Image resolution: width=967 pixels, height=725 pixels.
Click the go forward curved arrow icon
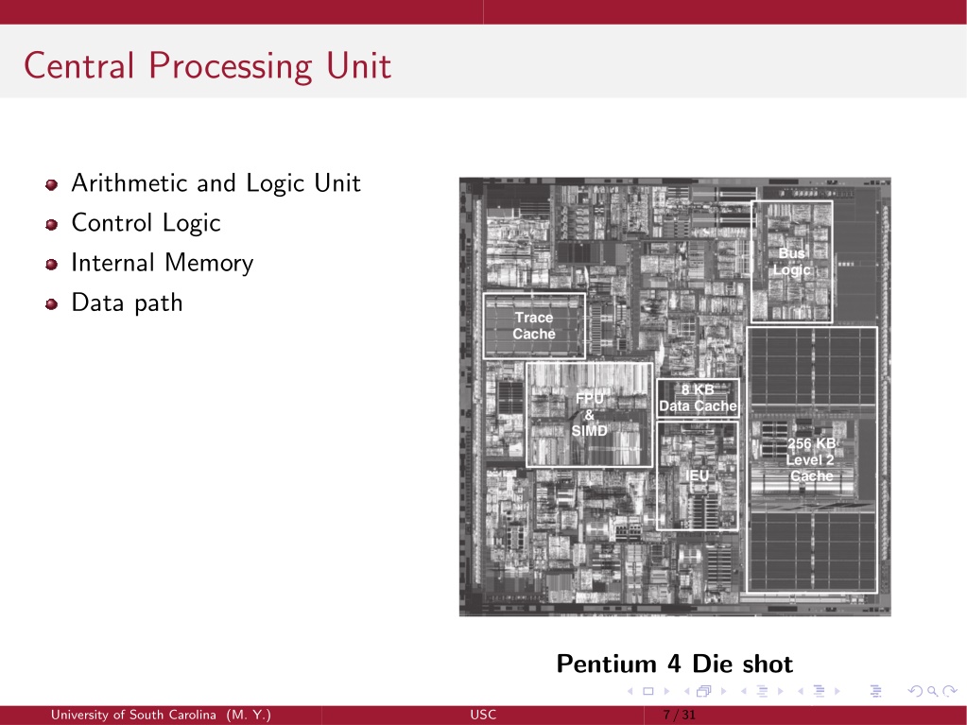coord(950,691)
